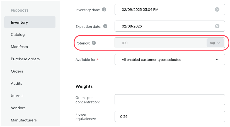Click the Flower equivalency input field
The image size is (230, 127).
click(x=170, y=116)
